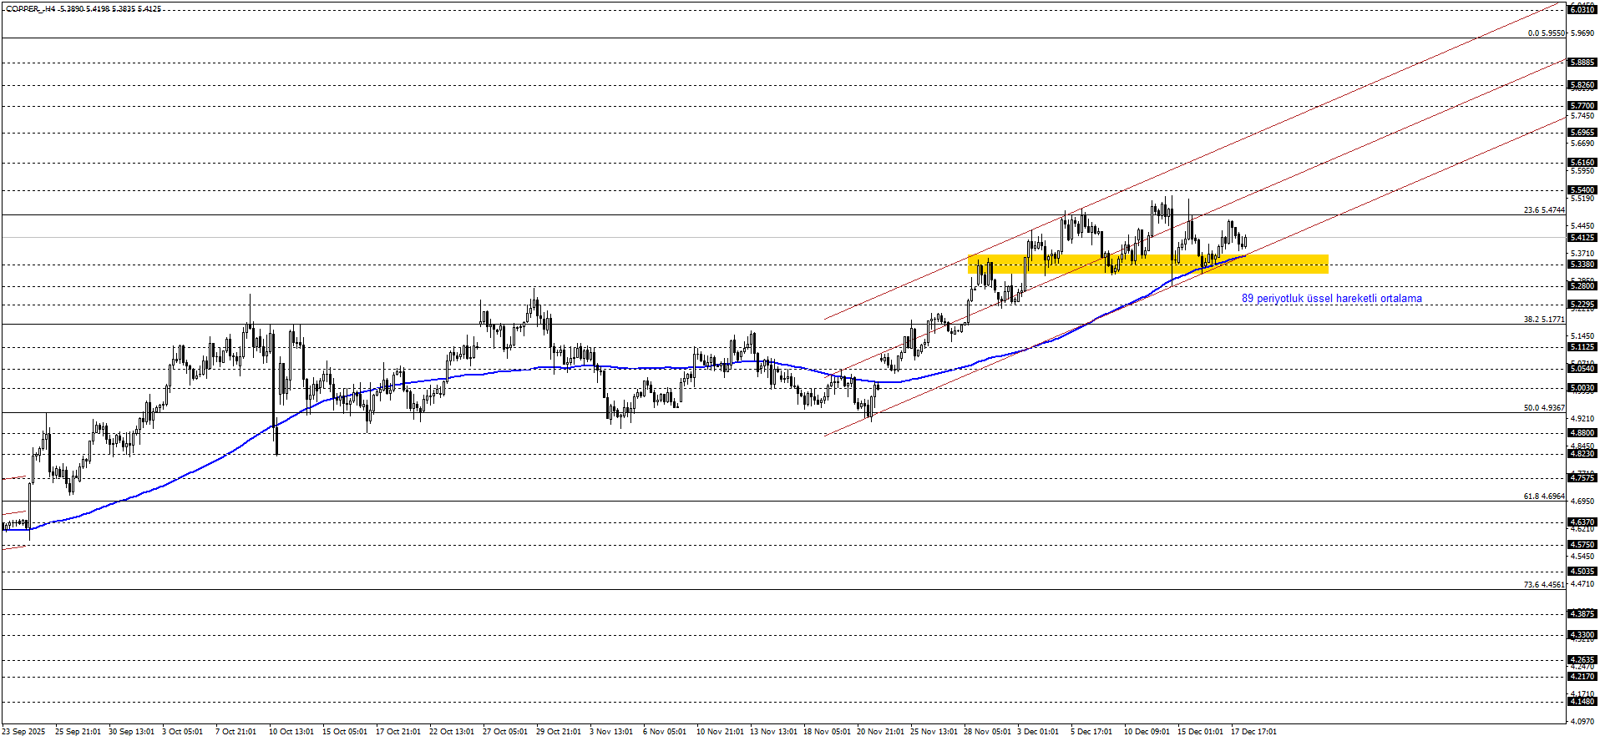Select the 0.0 5.9550 Fibonacci level label
The height and width of the screenshot is (741, 1600).
1546,33
